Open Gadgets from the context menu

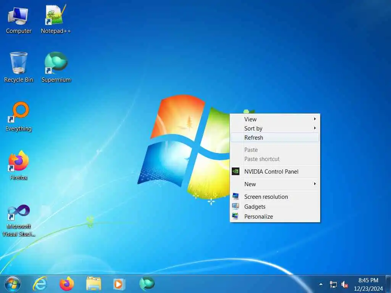[x=275, y=206]
